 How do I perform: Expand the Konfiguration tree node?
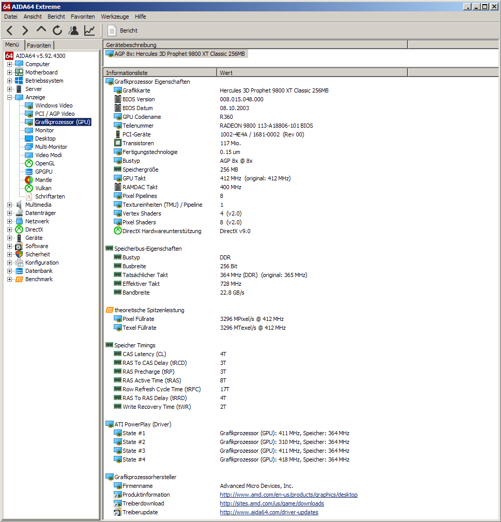[x=9, y=263]
